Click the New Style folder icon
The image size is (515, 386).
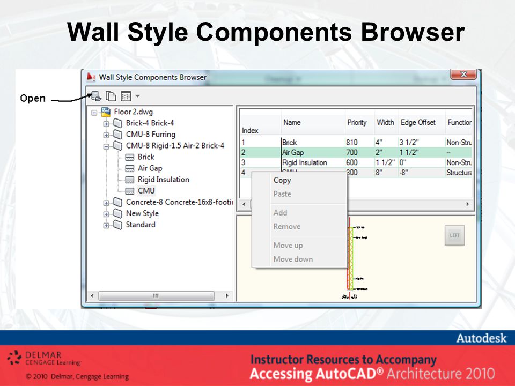coord(117,213)
